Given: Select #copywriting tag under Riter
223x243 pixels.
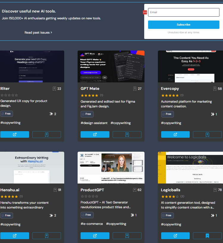Looking at the screenshot, I should [x=10, y=123].
